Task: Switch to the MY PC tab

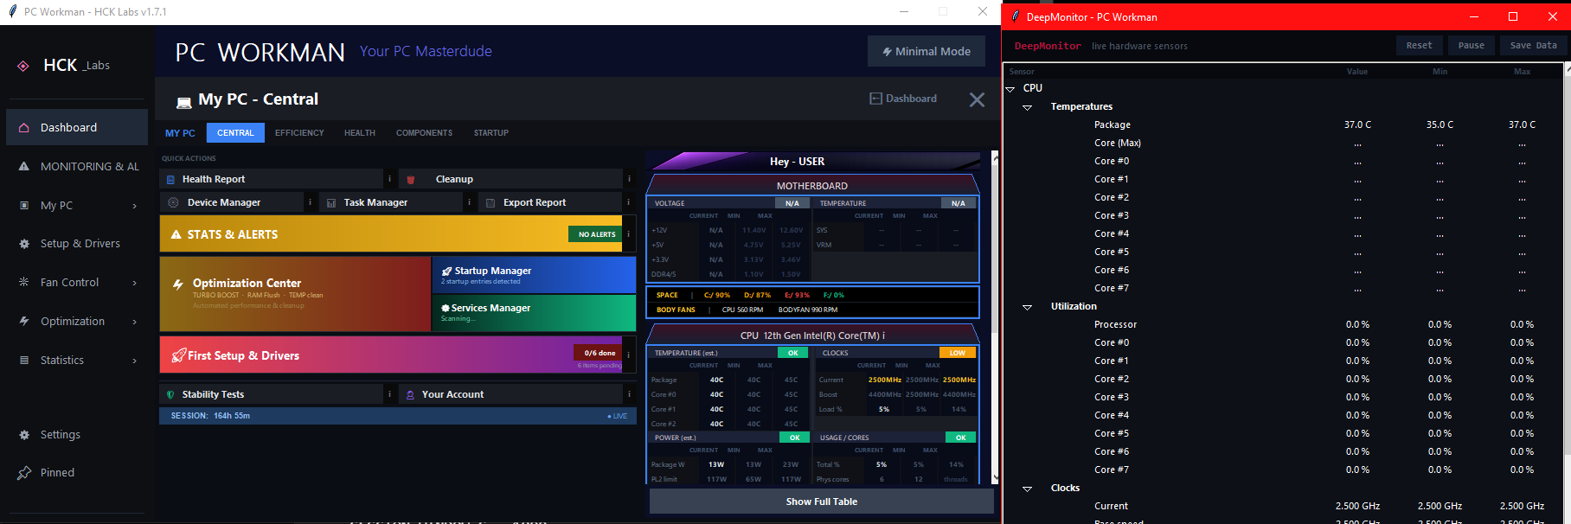Action: (x=180, y=133)
